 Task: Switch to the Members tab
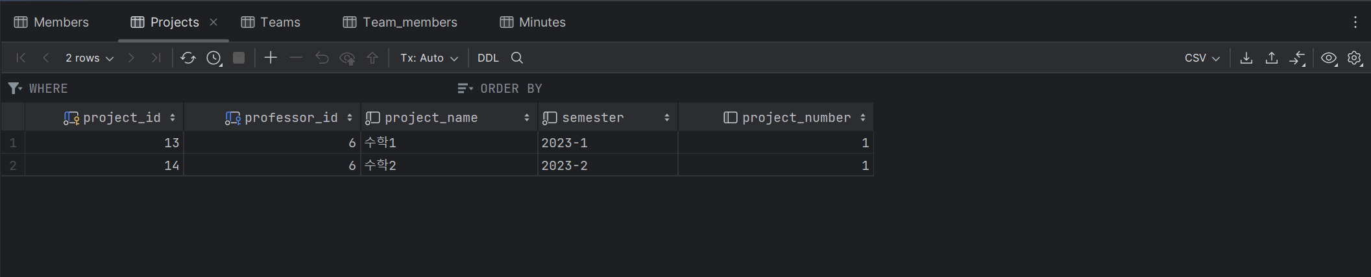pos(52,22)
